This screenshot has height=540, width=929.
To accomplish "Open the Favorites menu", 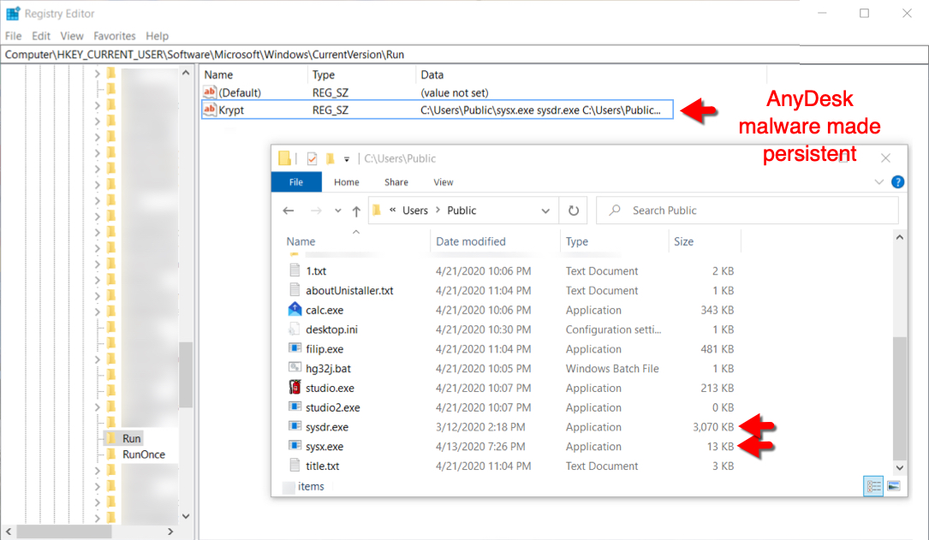I will click(115, 36).
